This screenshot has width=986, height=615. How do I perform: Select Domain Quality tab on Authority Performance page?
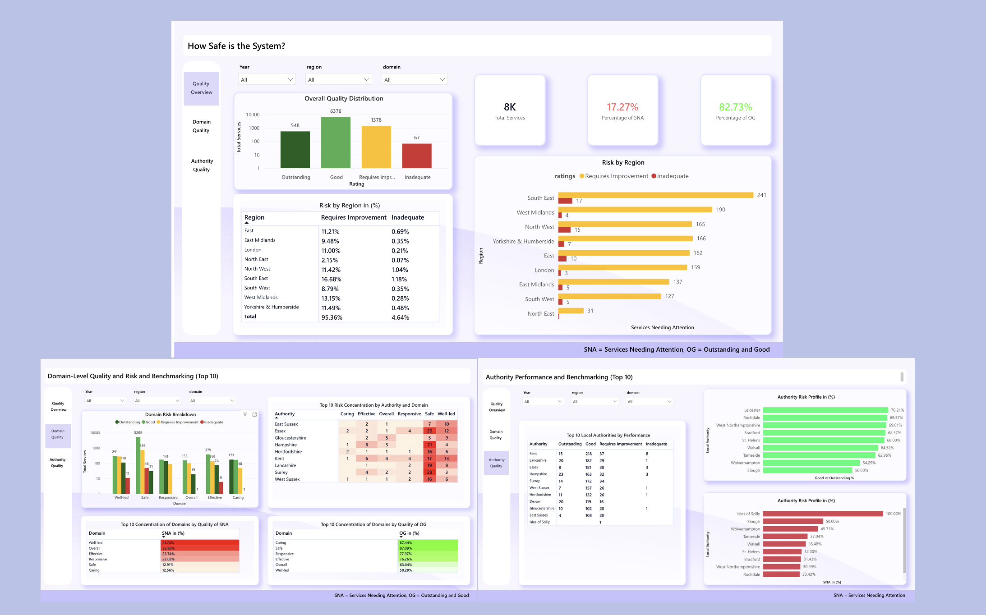click(496, 435)
